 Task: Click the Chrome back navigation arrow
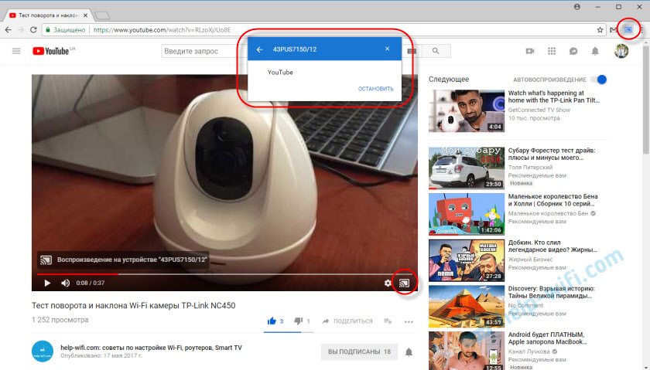[8, 30]
